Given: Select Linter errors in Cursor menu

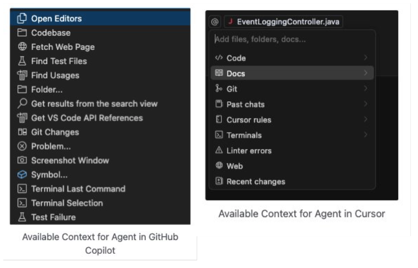Looking at the screenshot, I should point(292,150).
